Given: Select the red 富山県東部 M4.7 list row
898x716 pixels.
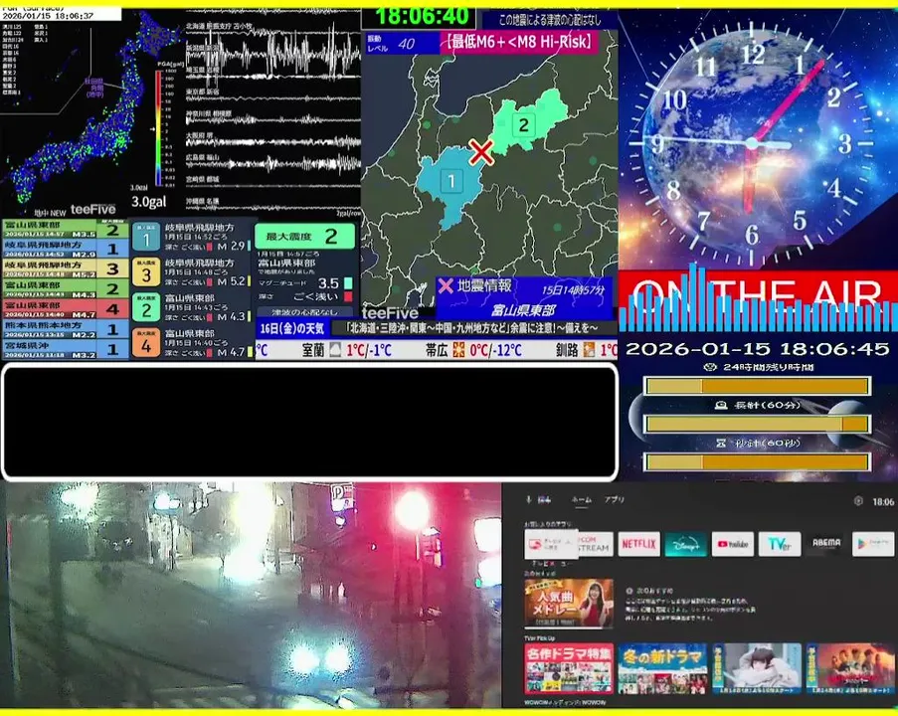Looking at the screenshot, I should tap(66, 309).
